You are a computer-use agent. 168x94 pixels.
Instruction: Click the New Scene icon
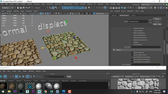click(x=18, y=8)
